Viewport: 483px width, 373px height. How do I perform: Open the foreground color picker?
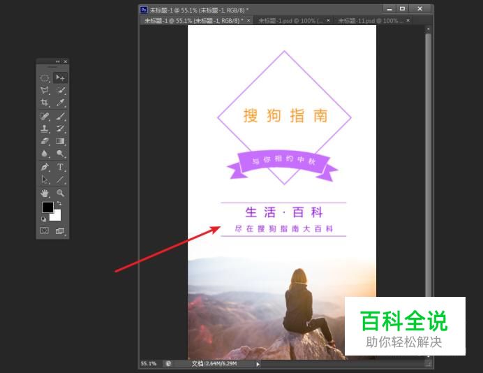click(x=47, y=207)
